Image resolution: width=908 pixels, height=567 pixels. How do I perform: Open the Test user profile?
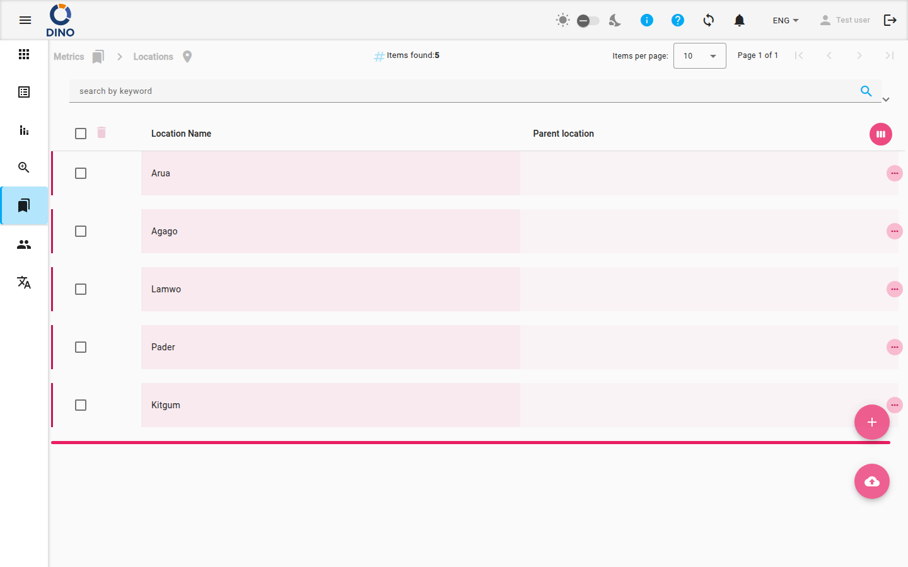click(844, 20)
